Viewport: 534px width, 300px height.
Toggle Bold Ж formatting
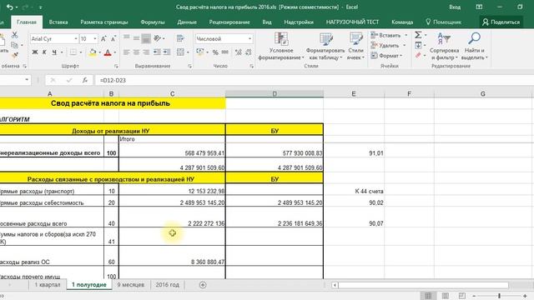[x=35, y=52]
